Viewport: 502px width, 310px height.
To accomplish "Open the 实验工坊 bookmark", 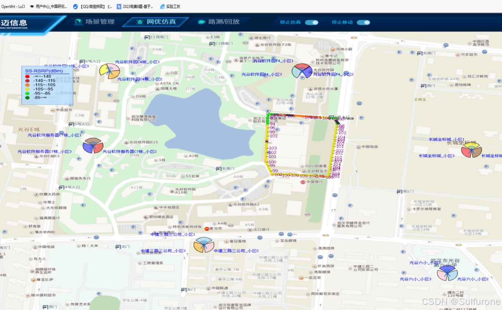I will click(170, 6).
